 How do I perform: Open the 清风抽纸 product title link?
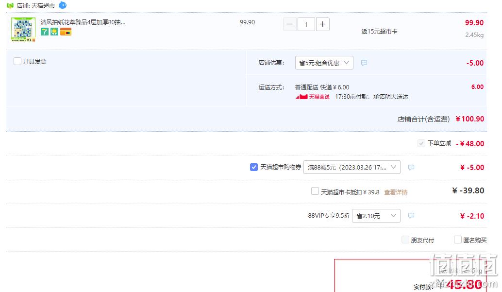83,22
